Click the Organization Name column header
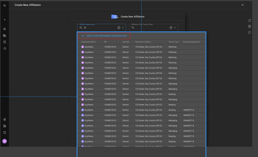 click(88, 42)
